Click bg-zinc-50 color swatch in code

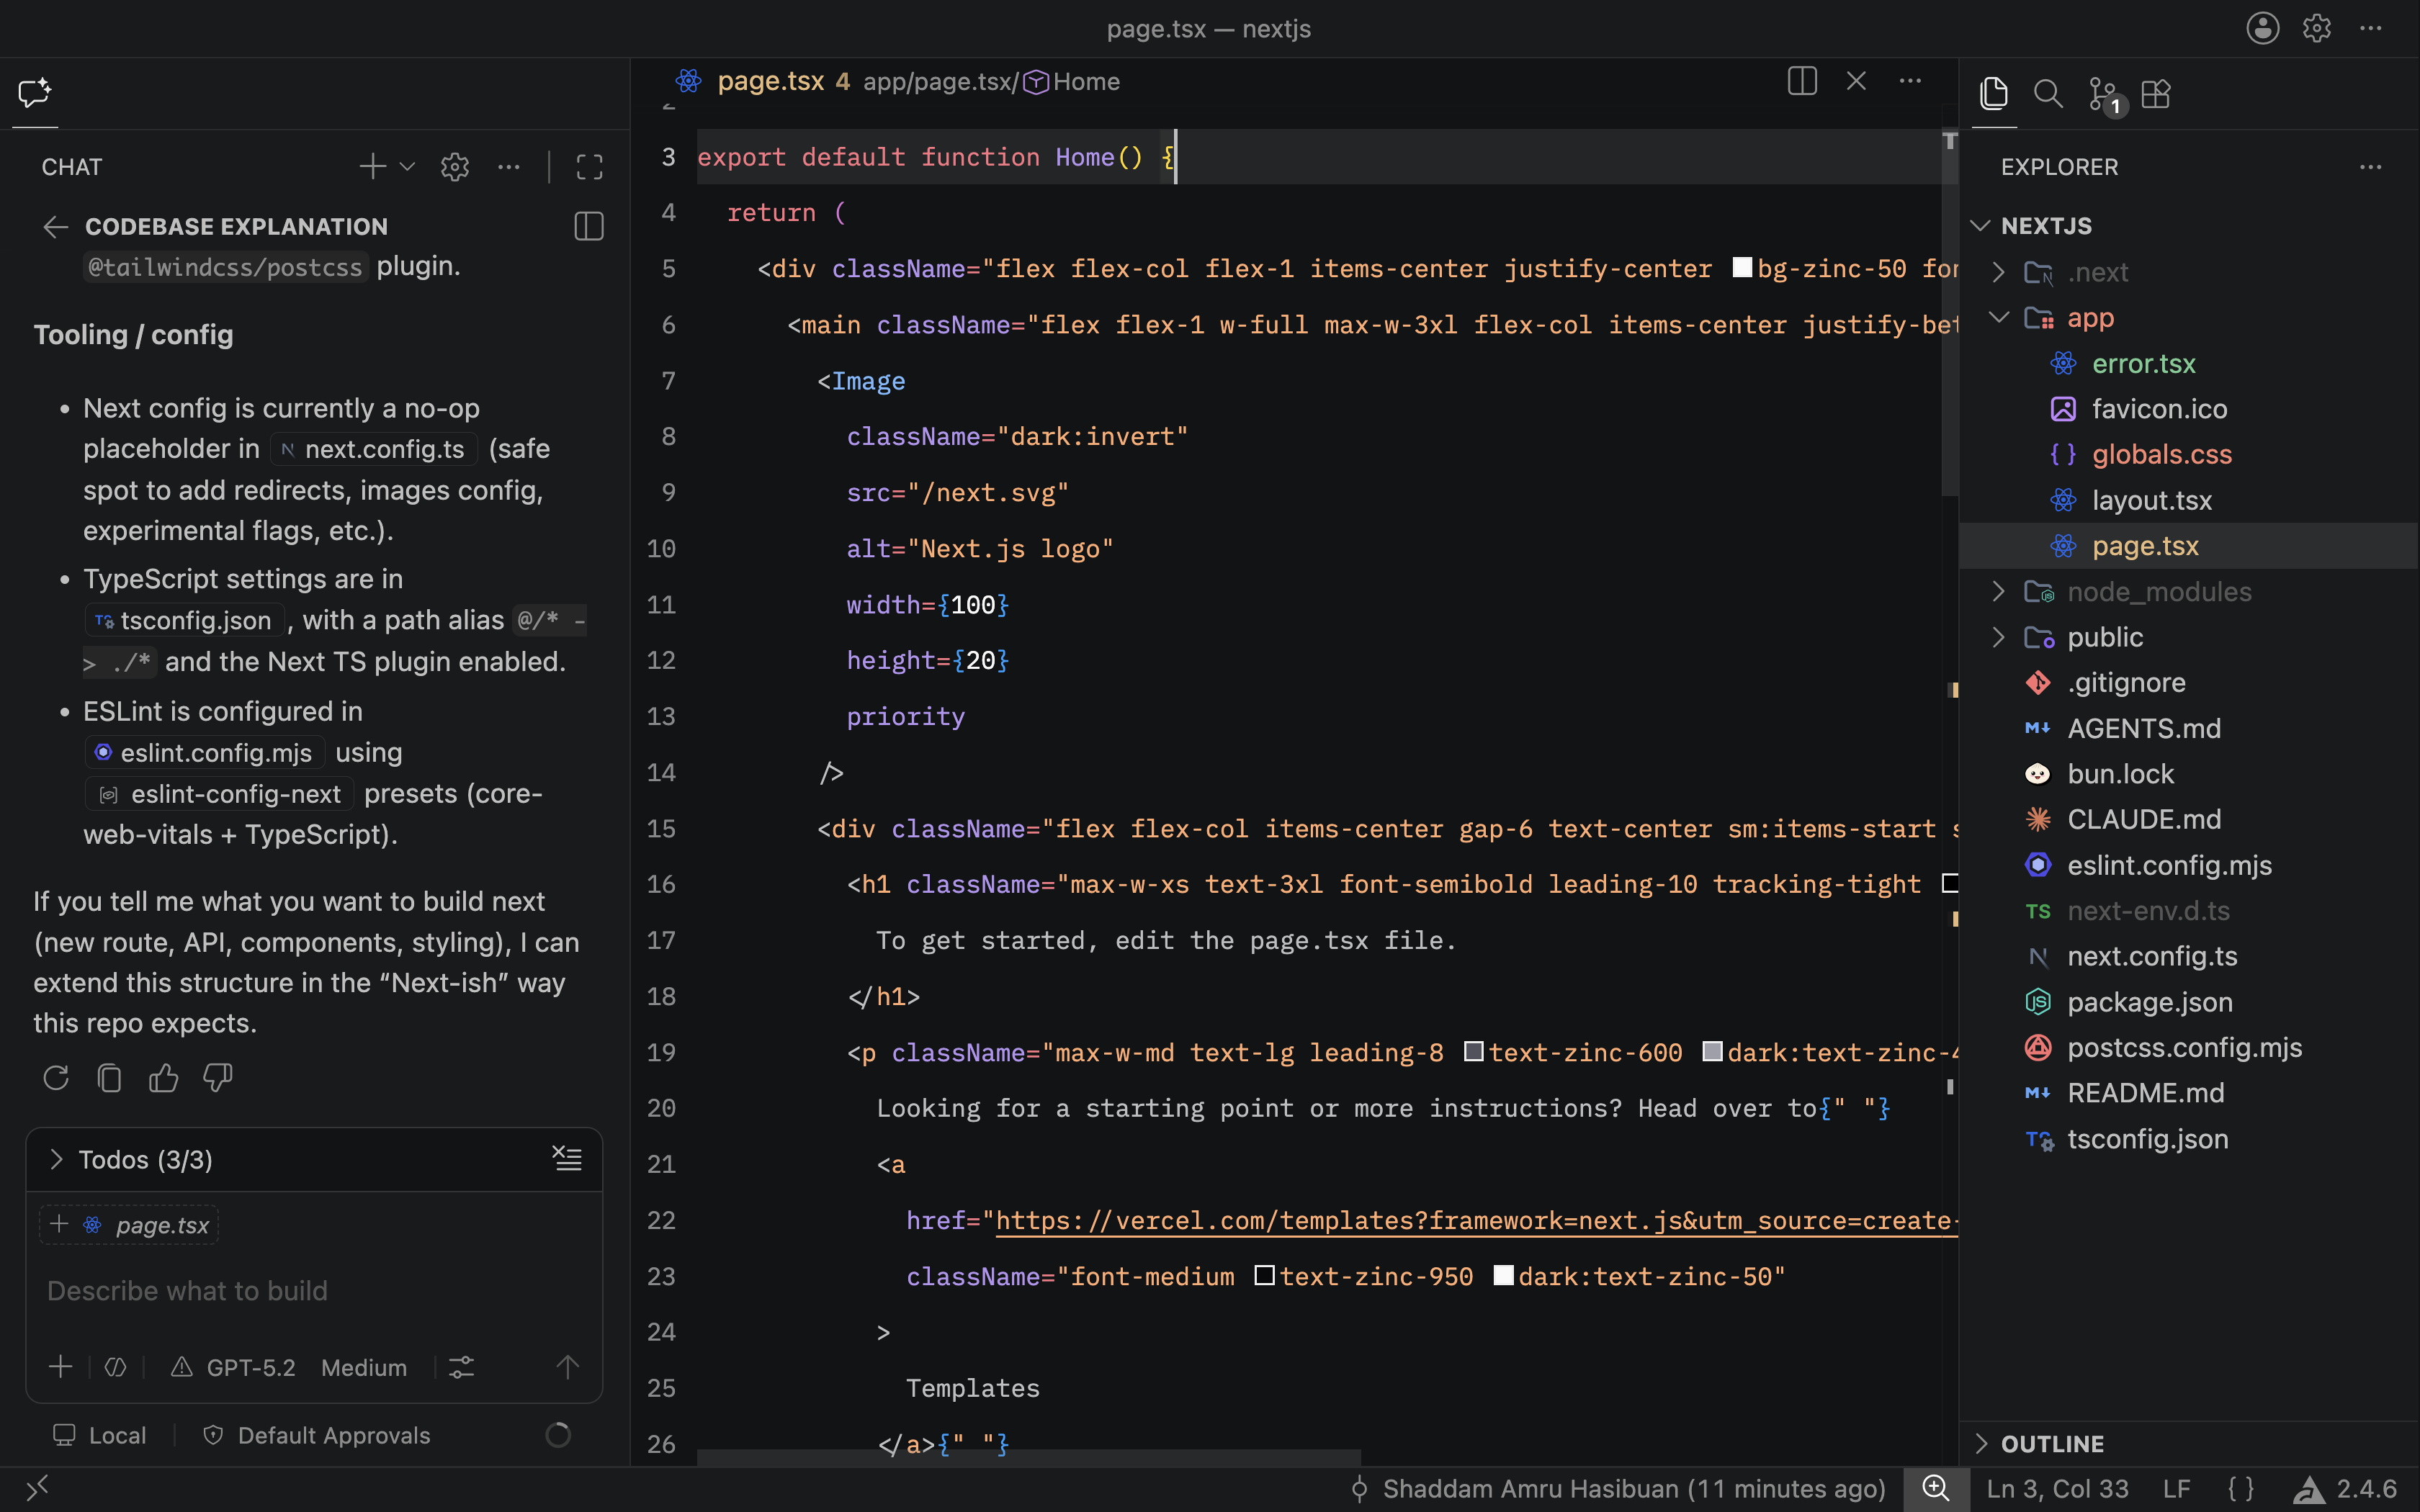pyautogui.click(x=1742, y=268)
